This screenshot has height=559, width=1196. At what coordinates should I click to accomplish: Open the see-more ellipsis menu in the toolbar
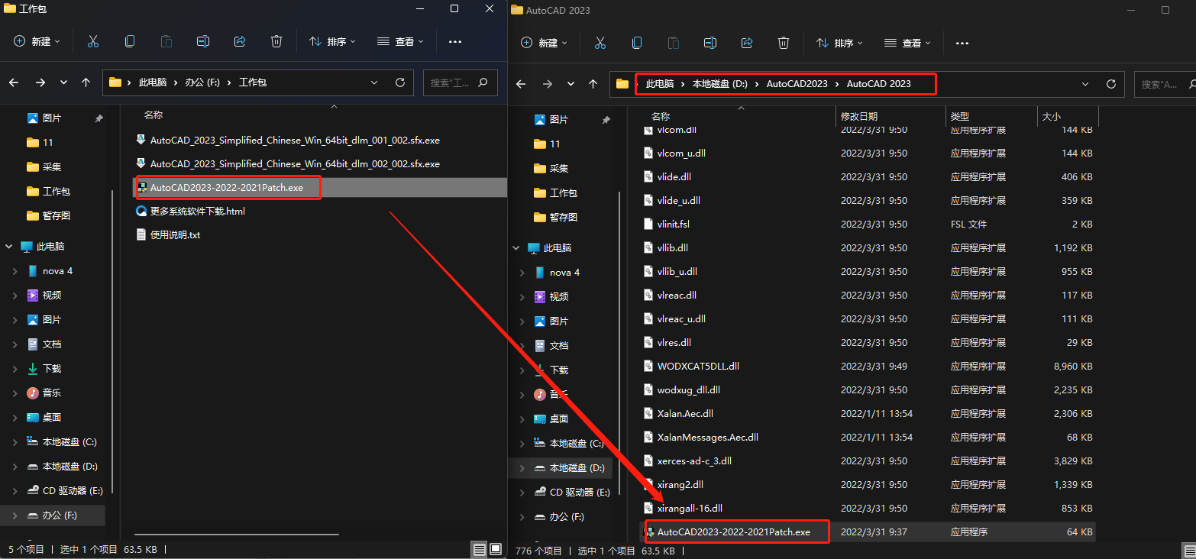tap(455, 42)
